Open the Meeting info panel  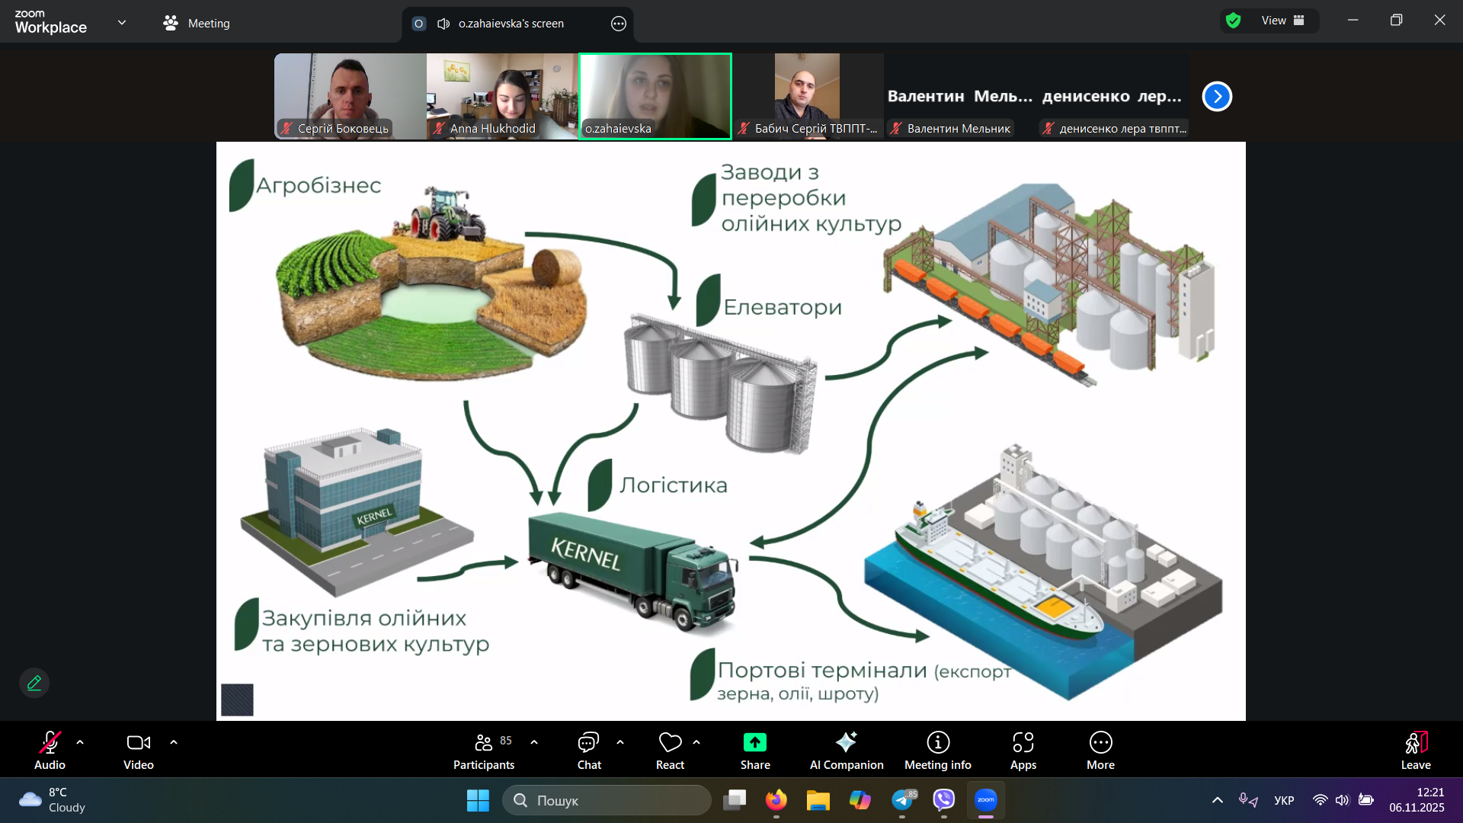[x=937, y=751]
